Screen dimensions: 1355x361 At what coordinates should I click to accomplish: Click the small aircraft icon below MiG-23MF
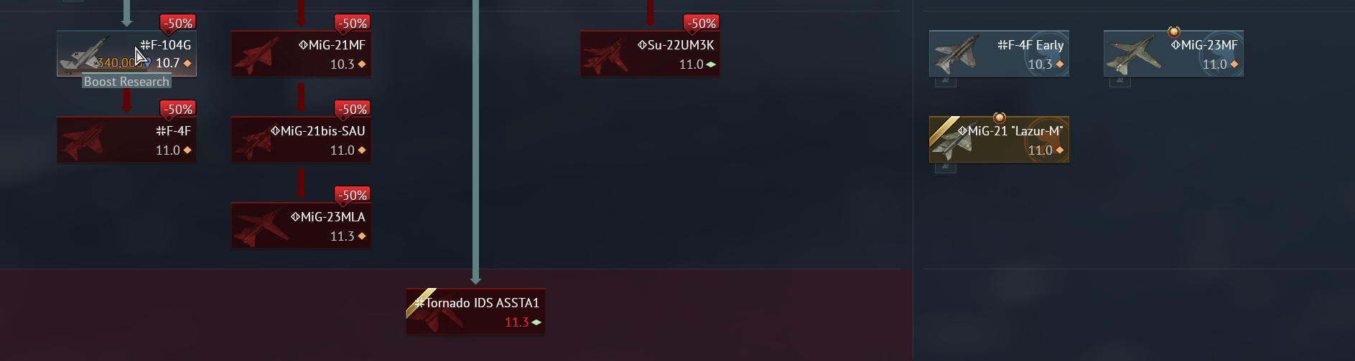[x=1120, y=81]
